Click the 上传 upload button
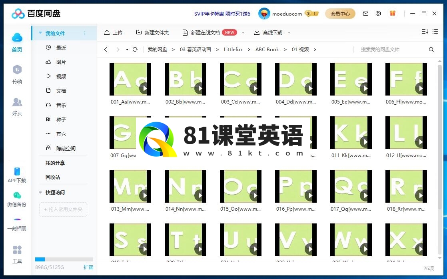The height and width of the screenshot is (279, 447). [x=114, y=32]
